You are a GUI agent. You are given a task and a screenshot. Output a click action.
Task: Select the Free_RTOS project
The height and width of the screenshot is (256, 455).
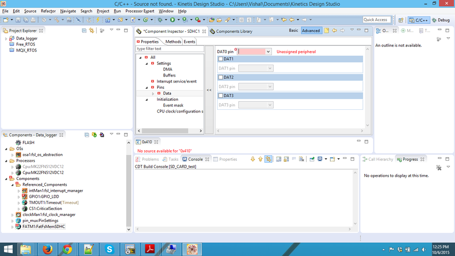click(x=26, y=44)
